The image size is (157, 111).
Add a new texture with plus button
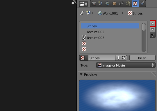[118, 58]
